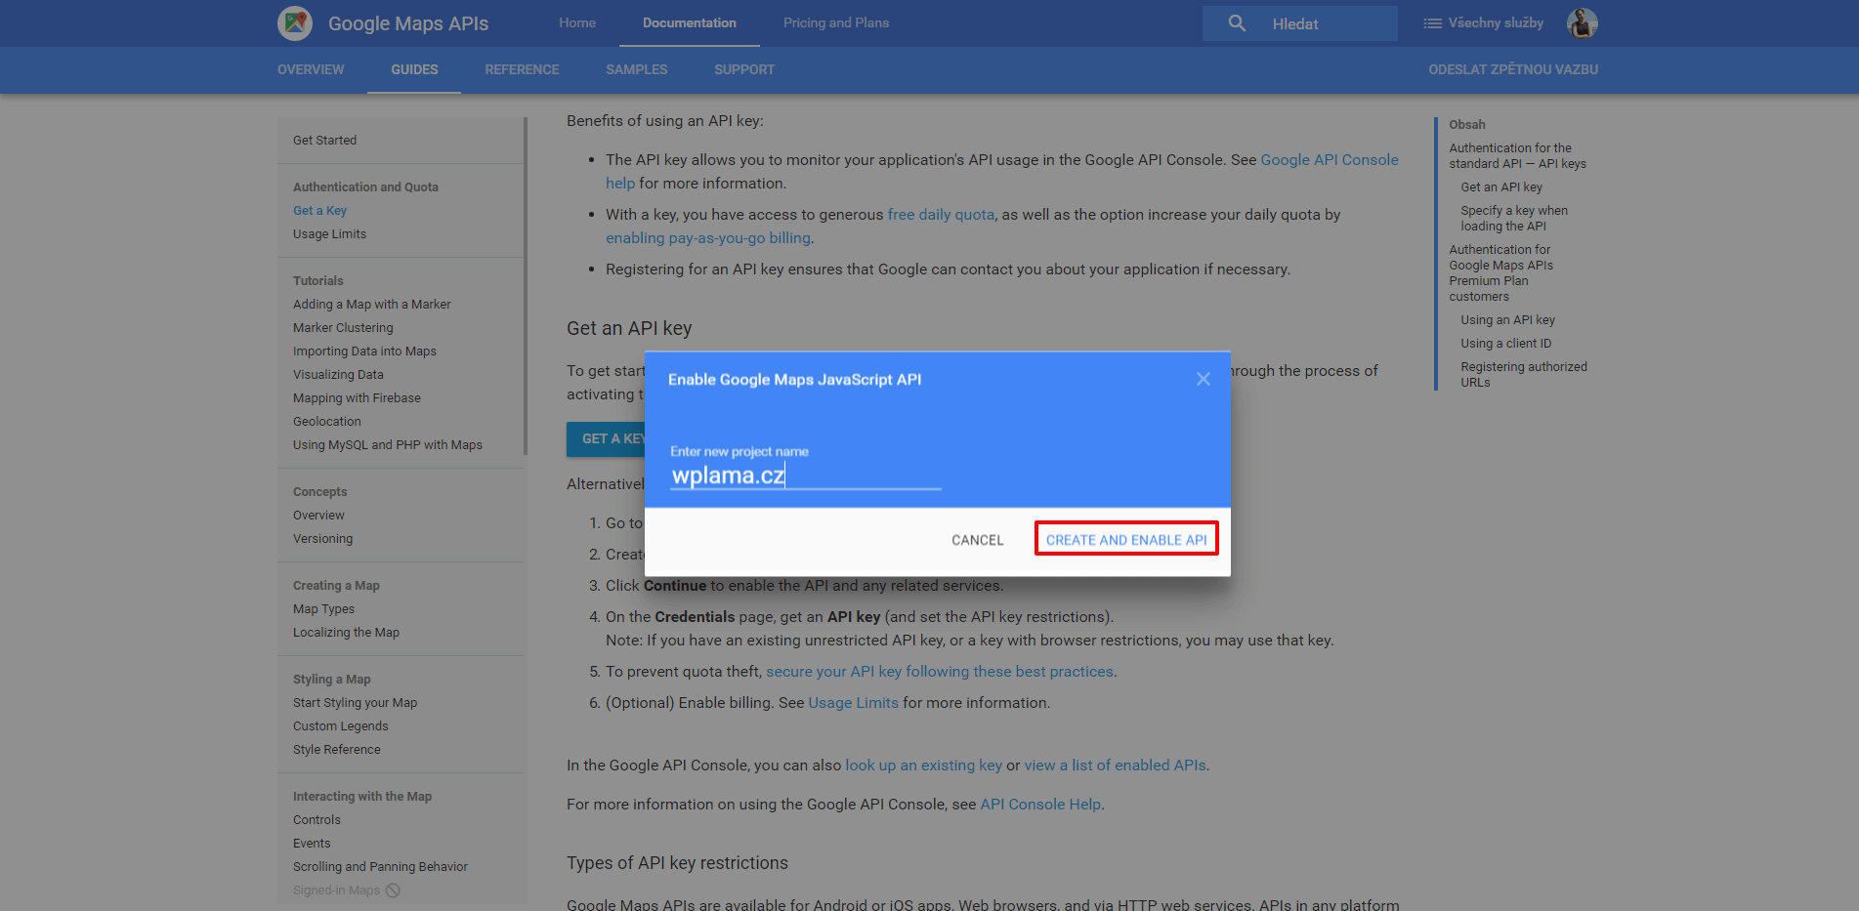Screen dimensions: 1859x911
Task: Switch to the SAMPLES tab
Action: click(x=637, y=69)
